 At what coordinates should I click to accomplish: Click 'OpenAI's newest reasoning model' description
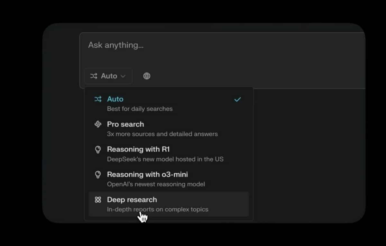(156, 184)
